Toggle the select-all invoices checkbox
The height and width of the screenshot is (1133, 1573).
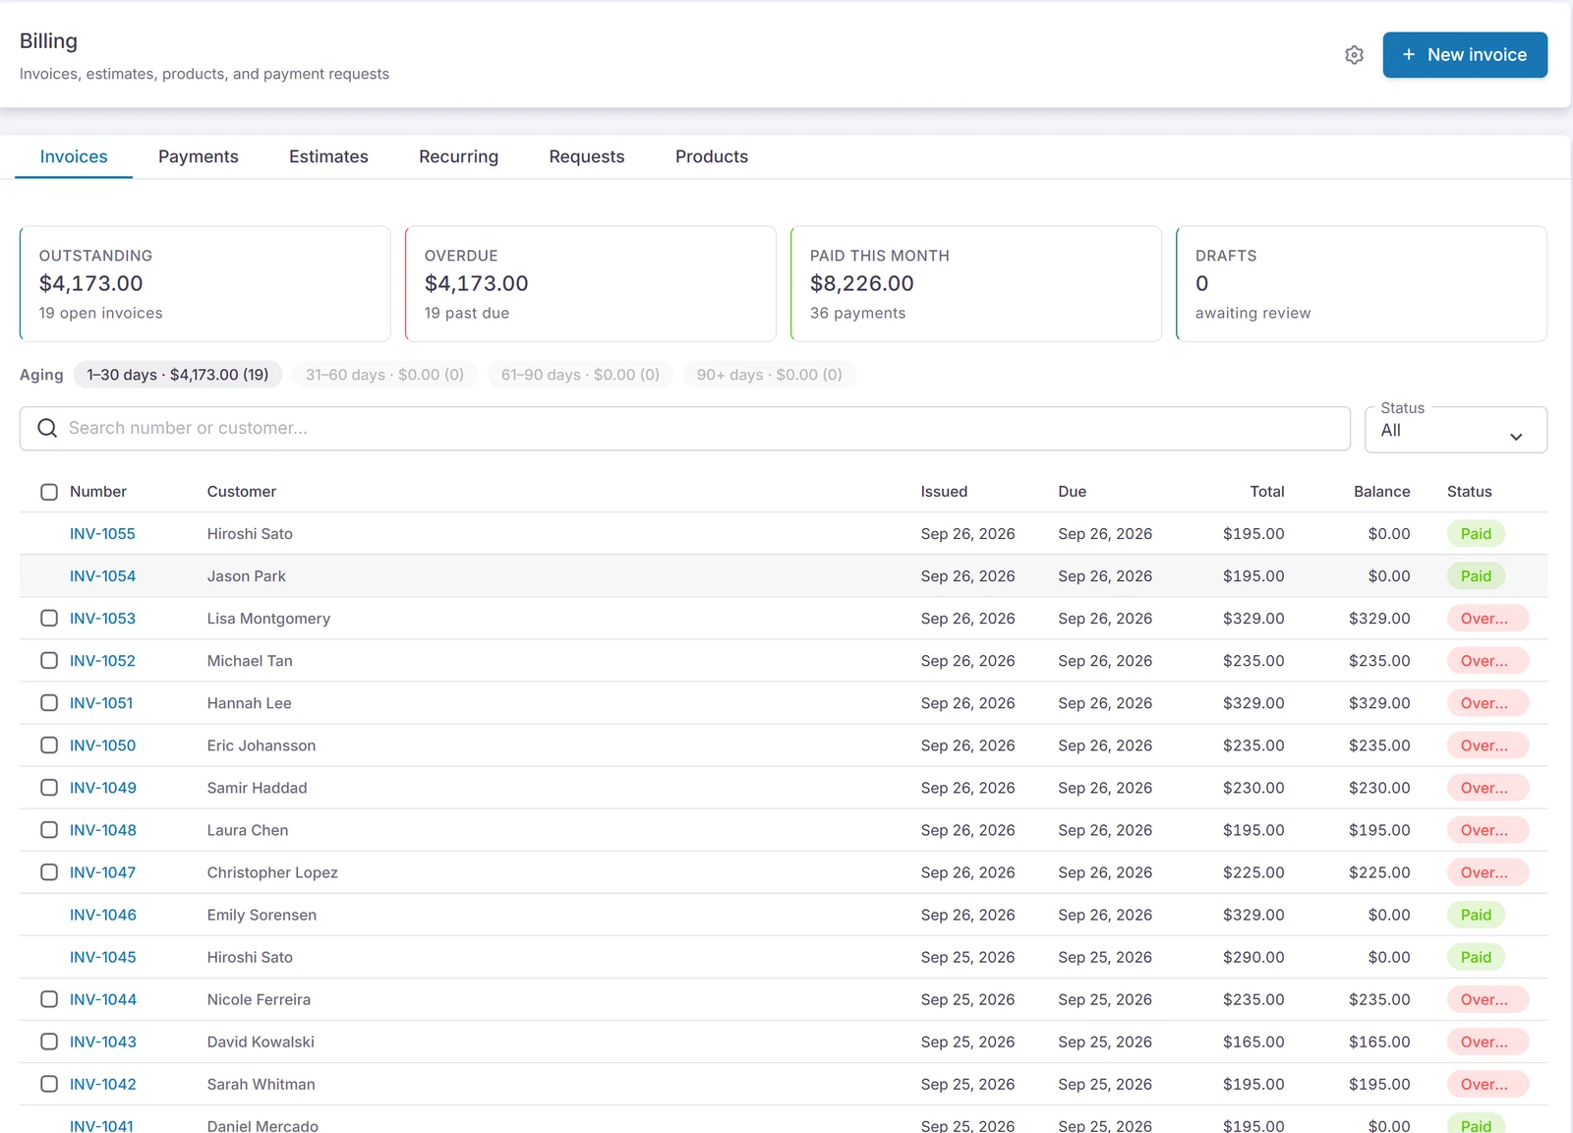[49, 492]
